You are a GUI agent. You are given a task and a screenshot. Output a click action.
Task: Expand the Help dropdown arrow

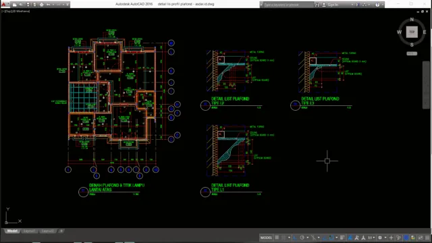click(x=383, y=5)
